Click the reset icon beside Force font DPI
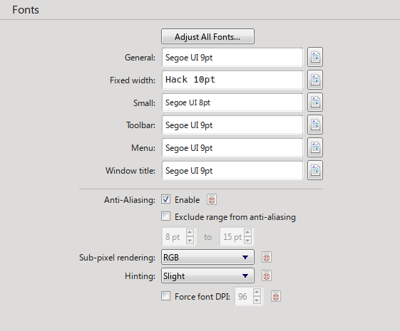The image size is (400, 331). point(276,296)
